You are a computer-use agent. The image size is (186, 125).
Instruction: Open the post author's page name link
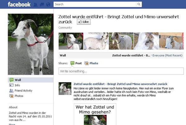[x=120, y=84]
